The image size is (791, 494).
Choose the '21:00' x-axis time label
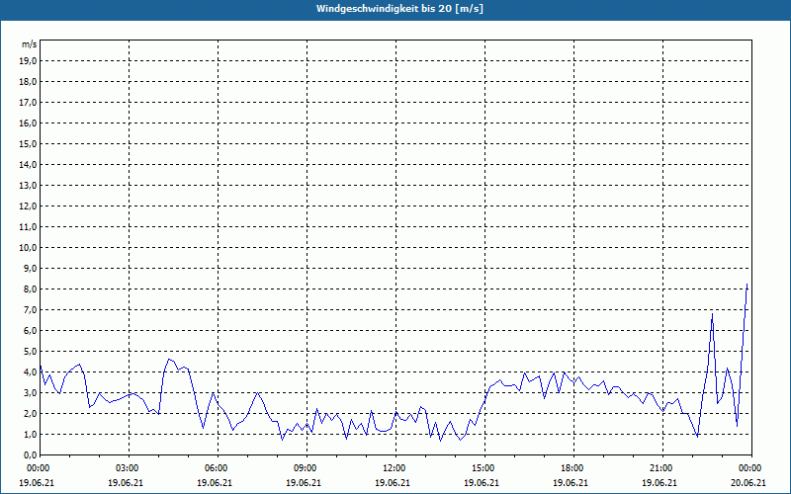[x=661, y=468]
